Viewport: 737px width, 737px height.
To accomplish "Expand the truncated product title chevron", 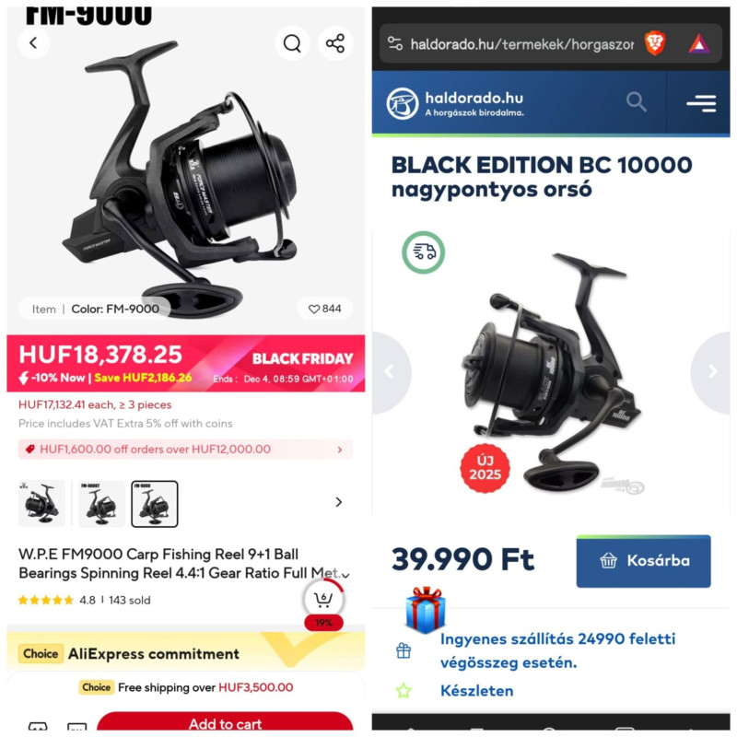I will point(346,575).
